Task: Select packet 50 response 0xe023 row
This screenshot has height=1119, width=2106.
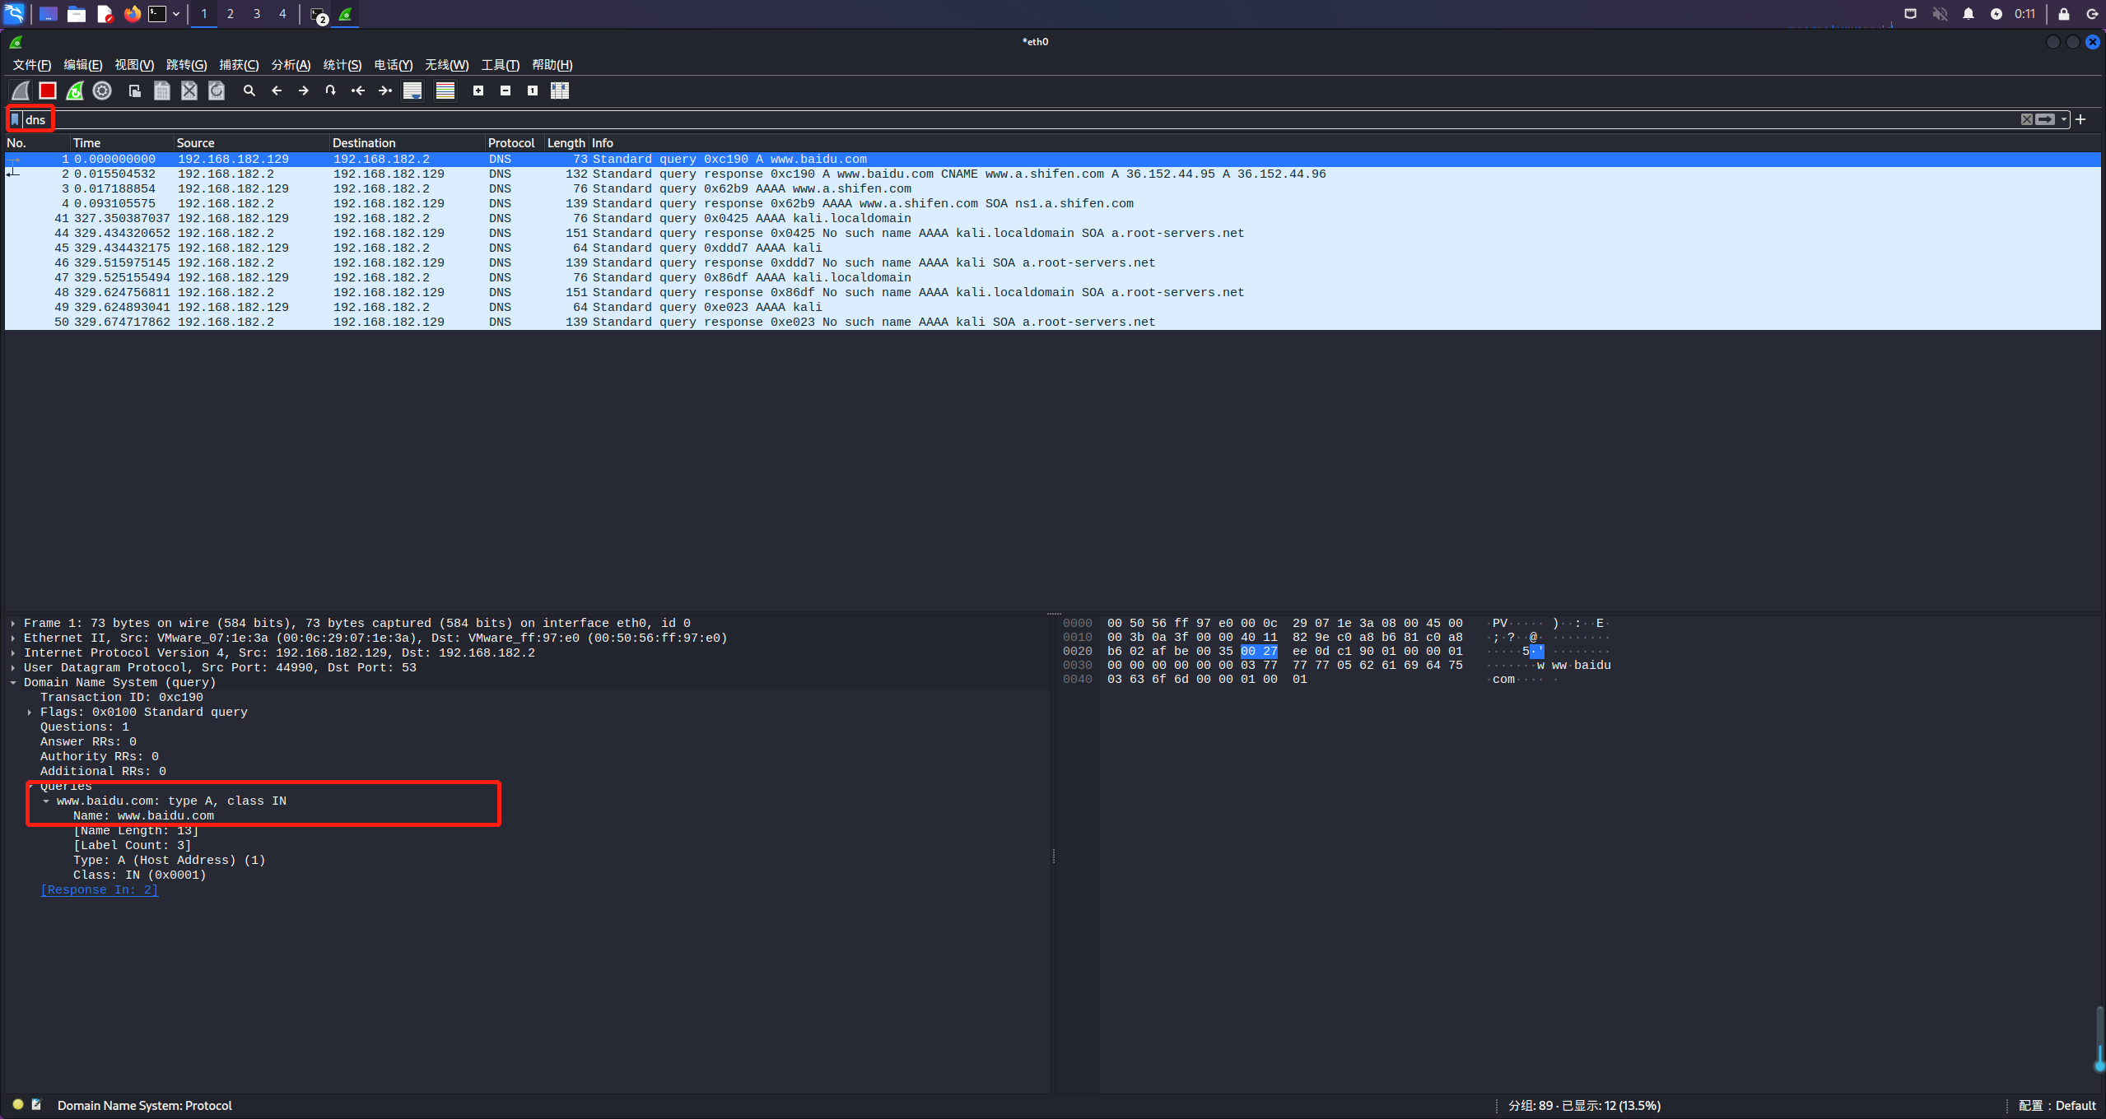Action: point(1052,323)
